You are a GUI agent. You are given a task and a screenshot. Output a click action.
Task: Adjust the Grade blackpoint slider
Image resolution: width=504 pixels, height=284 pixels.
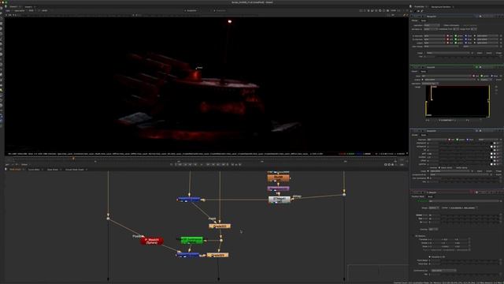point(465,144)
